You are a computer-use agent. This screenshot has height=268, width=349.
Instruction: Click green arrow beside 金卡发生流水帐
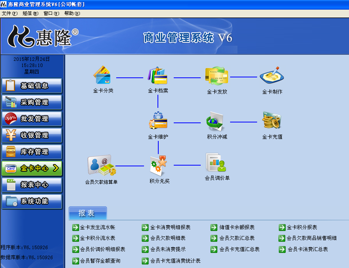(x=75, y=227)
